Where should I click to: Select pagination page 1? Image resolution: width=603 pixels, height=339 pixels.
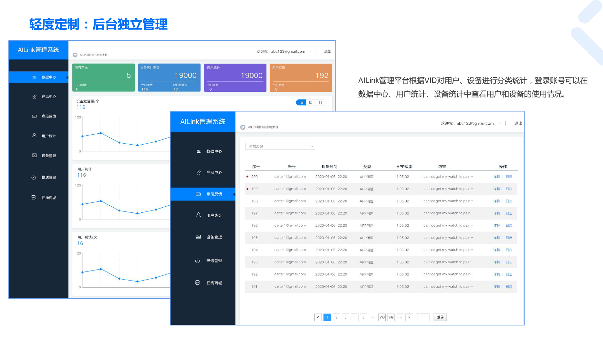coord(327,317)
